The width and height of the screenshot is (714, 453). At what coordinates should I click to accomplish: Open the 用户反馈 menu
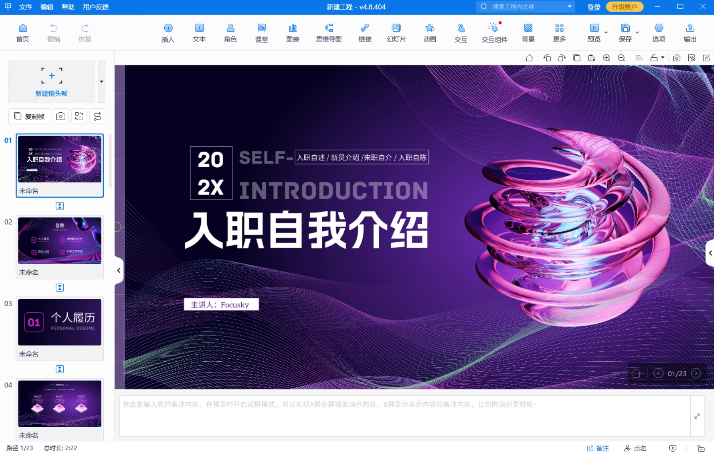[96, 7]
